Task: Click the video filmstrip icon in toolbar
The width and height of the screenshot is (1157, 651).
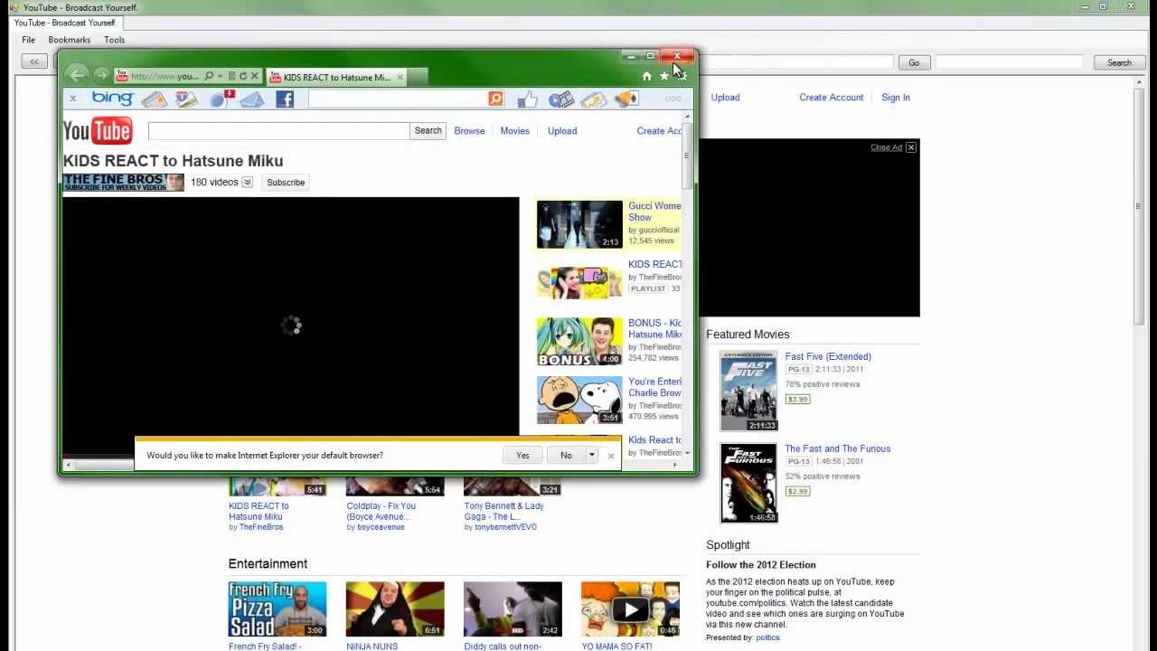Action: [x=561, y=99]
